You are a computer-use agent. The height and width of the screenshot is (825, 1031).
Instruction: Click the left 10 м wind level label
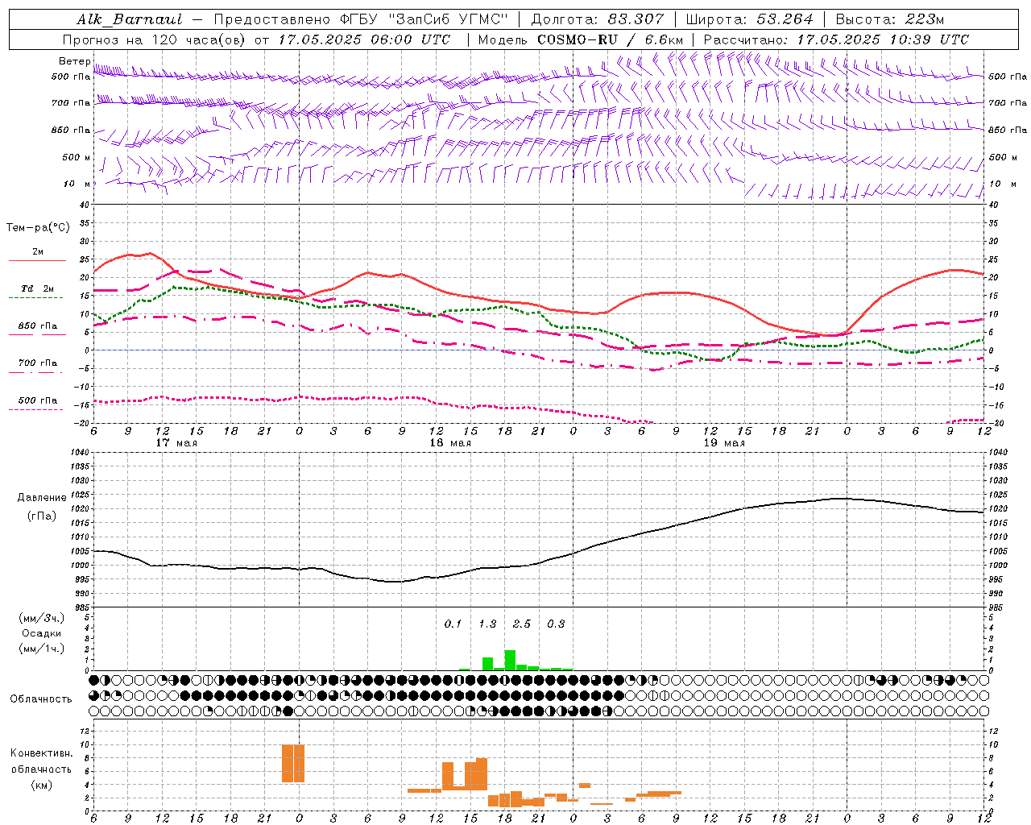(77, 184)
